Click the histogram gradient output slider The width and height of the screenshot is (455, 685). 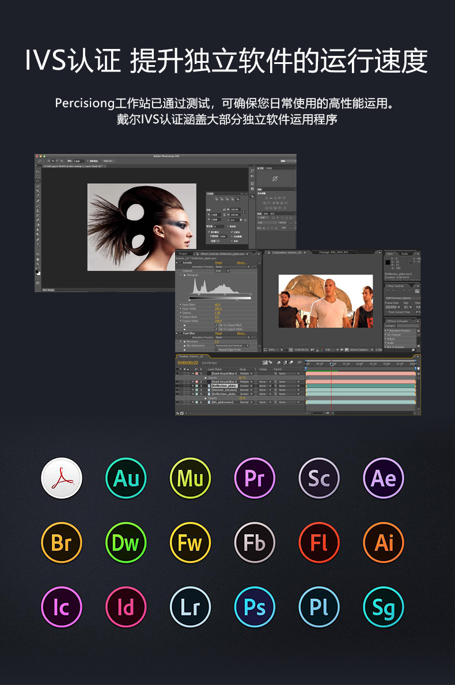coord(220,298)
